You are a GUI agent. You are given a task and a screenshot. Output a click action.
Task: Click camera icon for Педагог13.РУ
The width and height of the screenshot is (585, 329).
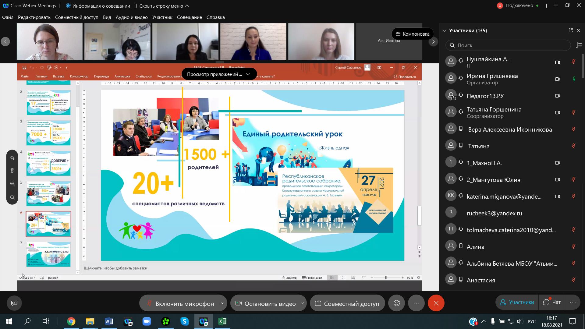558,96
